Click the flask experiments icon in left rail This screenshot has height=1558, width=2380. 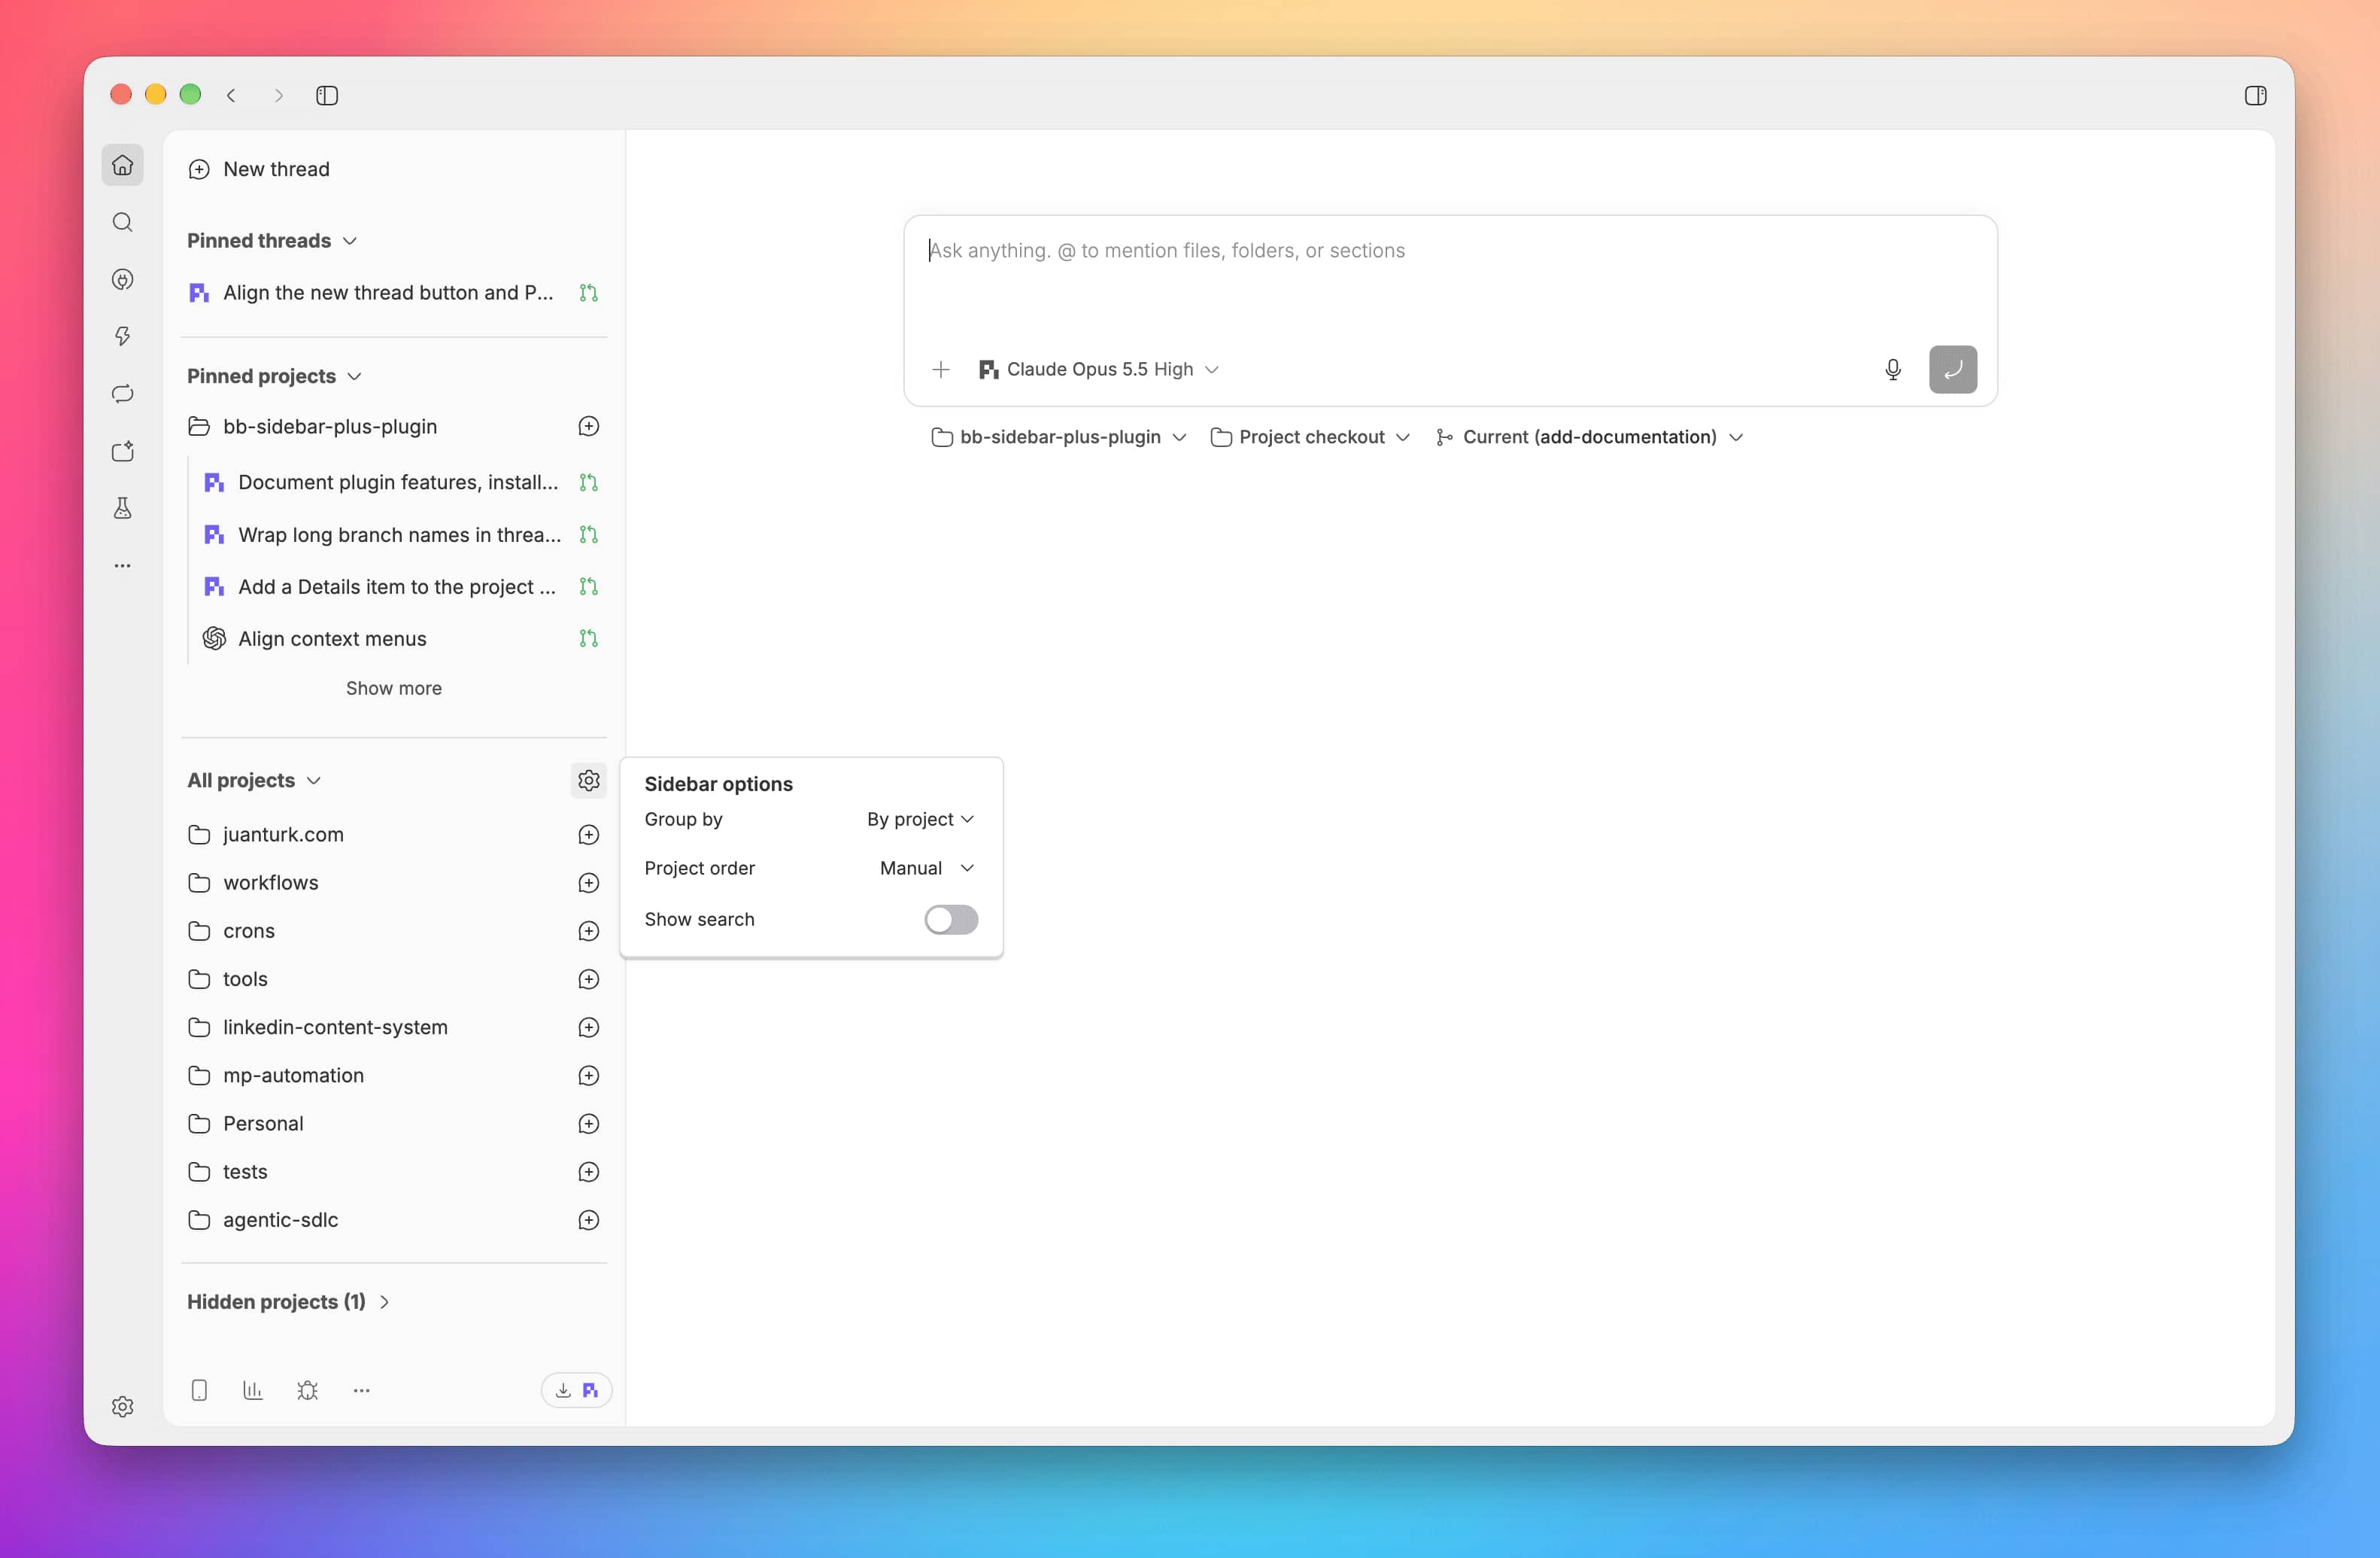[122, 508]
